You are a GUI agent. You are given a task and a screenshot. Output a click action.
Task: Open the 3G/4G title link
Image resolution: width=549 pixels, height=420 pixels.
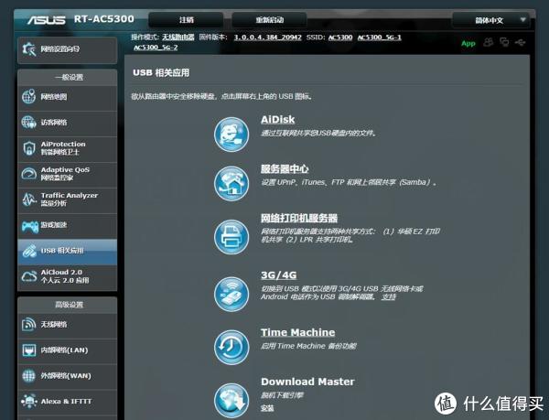coord(279,275)
